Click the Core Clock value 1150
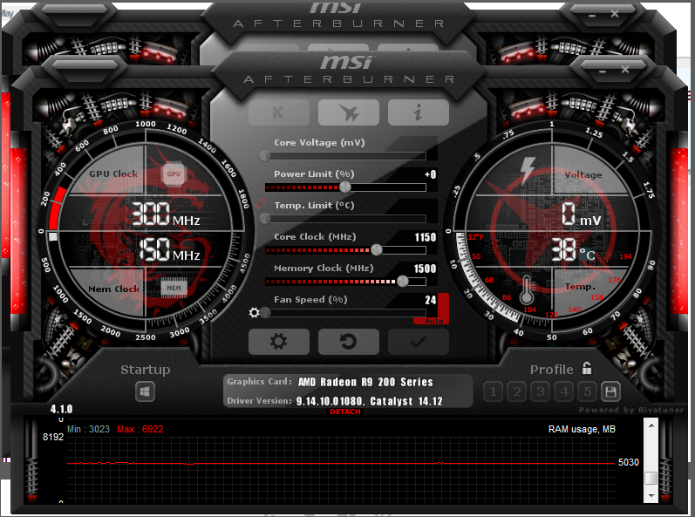This screenshot has width=695, height=517. pos(425,237)
